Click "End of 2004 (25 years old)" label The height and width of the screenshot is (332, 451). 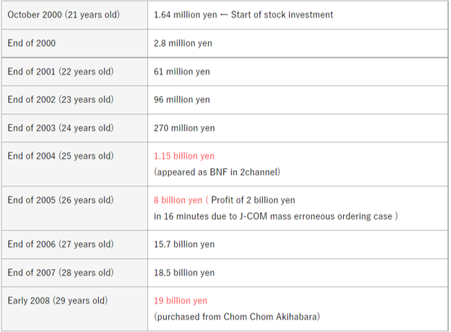coord(61,156)
